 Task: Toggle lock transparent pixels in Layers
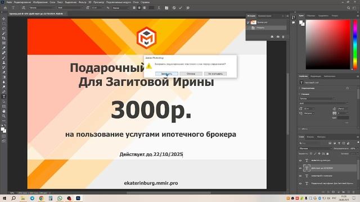click(311, 154)
